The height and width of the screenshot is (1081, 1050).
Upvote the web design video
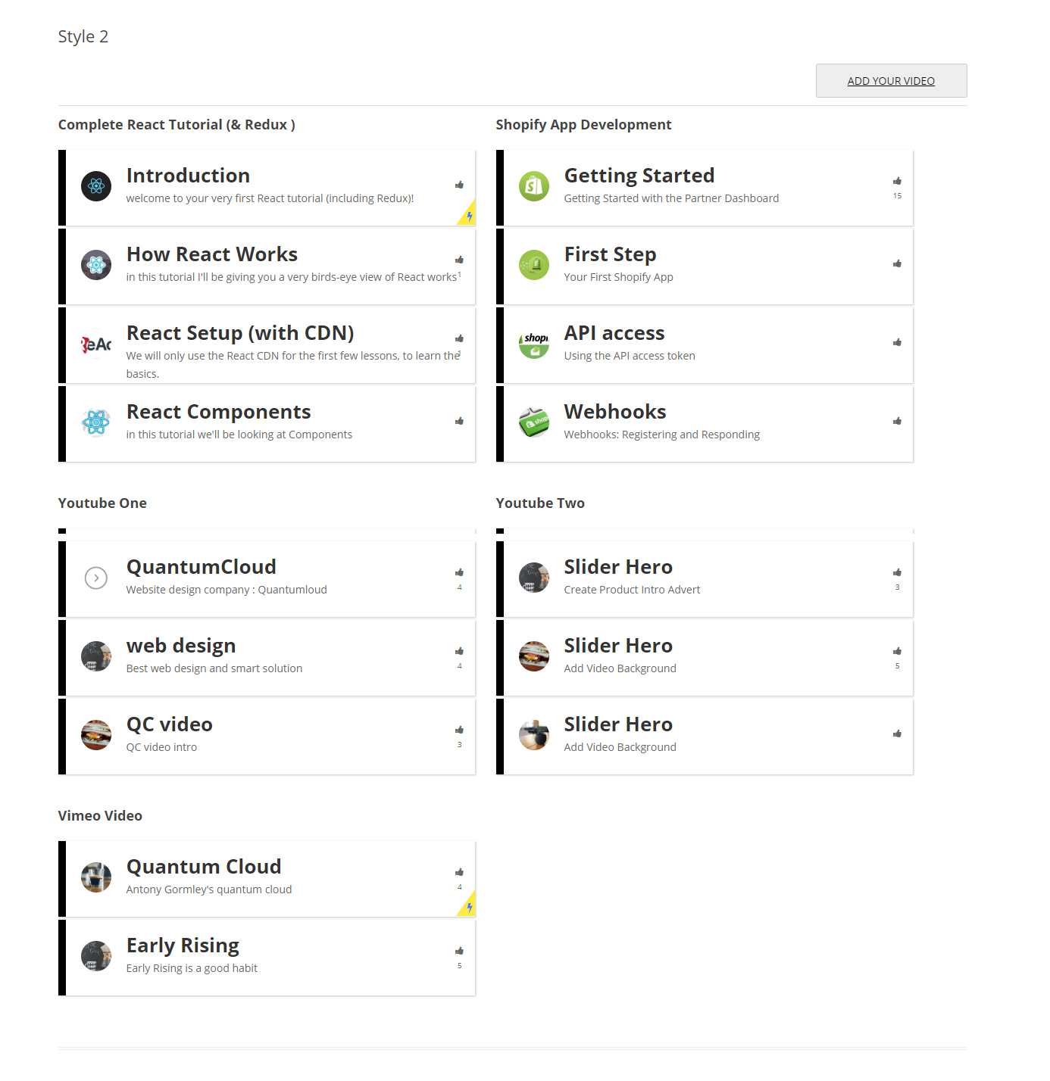[x=459, y=651]
